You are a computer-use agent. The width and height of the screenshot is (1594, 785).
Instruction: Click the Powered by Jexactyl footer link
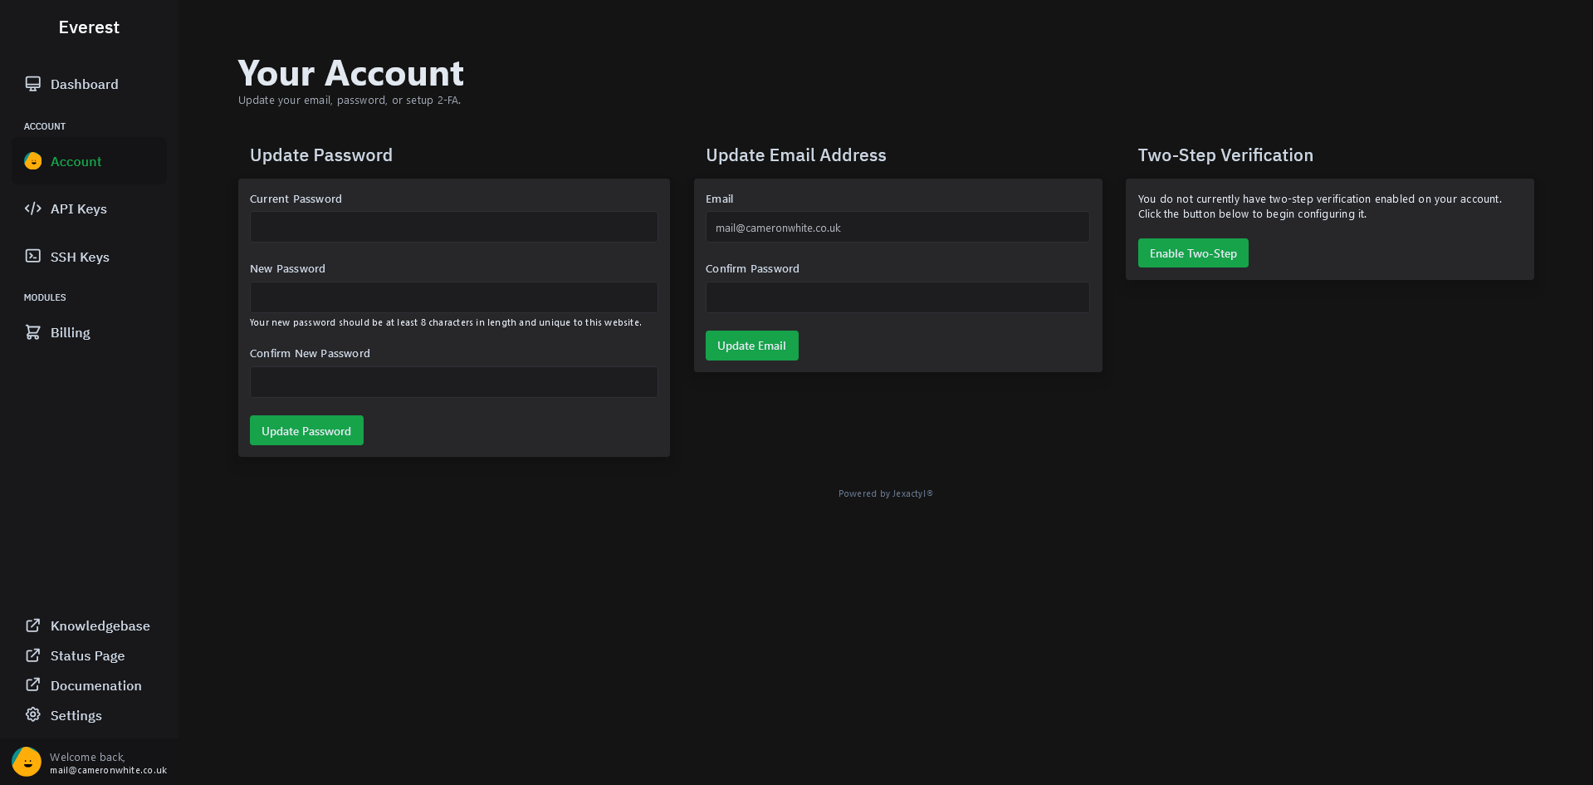[x=886, y=493]
